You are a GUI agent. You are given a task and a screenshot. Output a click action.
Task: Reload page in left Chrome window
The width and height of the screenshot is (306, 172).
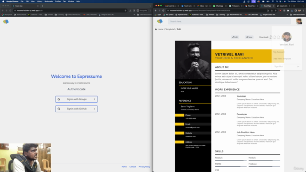click(10, 11)
